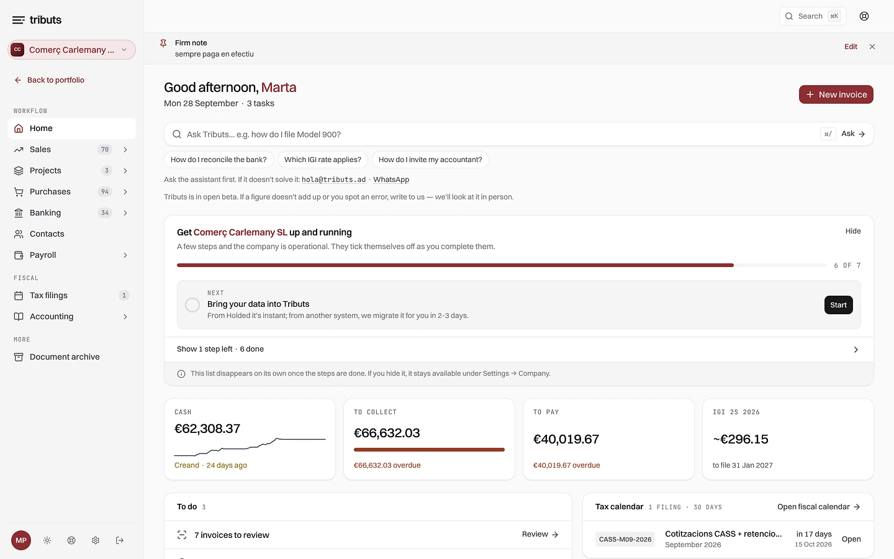Click the Banking building icon
Image resolution: width=894 pixels, height=559 pixels.
[x=19, y=213]
